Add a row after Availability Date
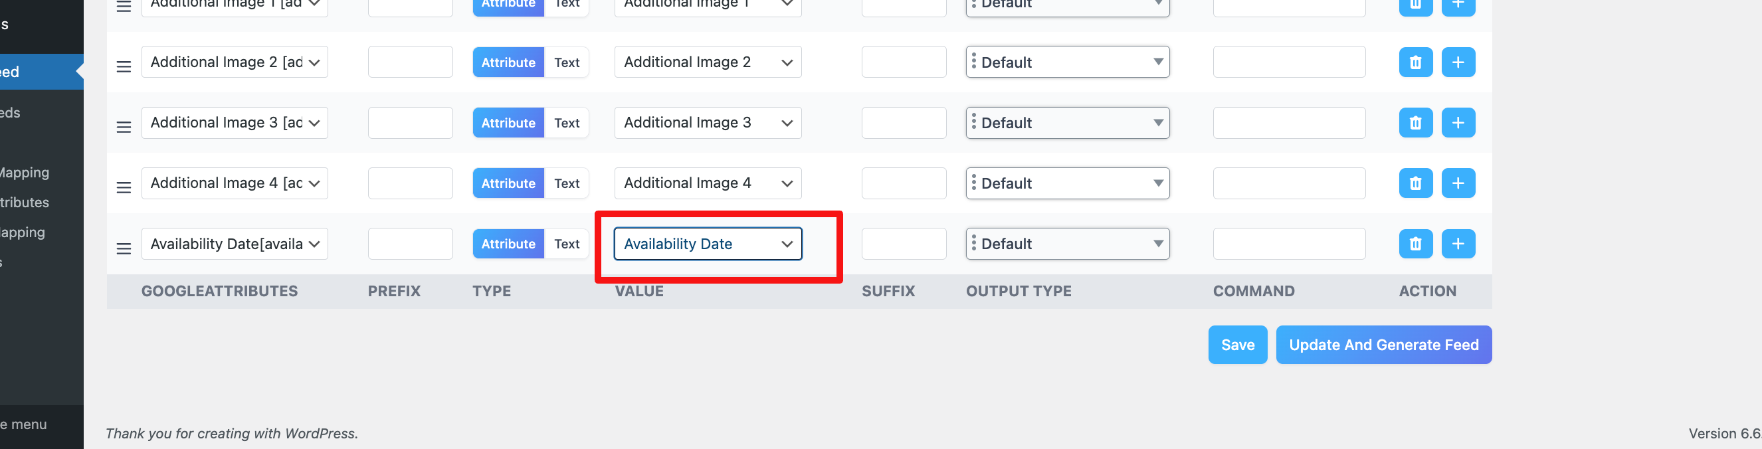This screenshot has width=1762, height=449. pos(1458,244)
